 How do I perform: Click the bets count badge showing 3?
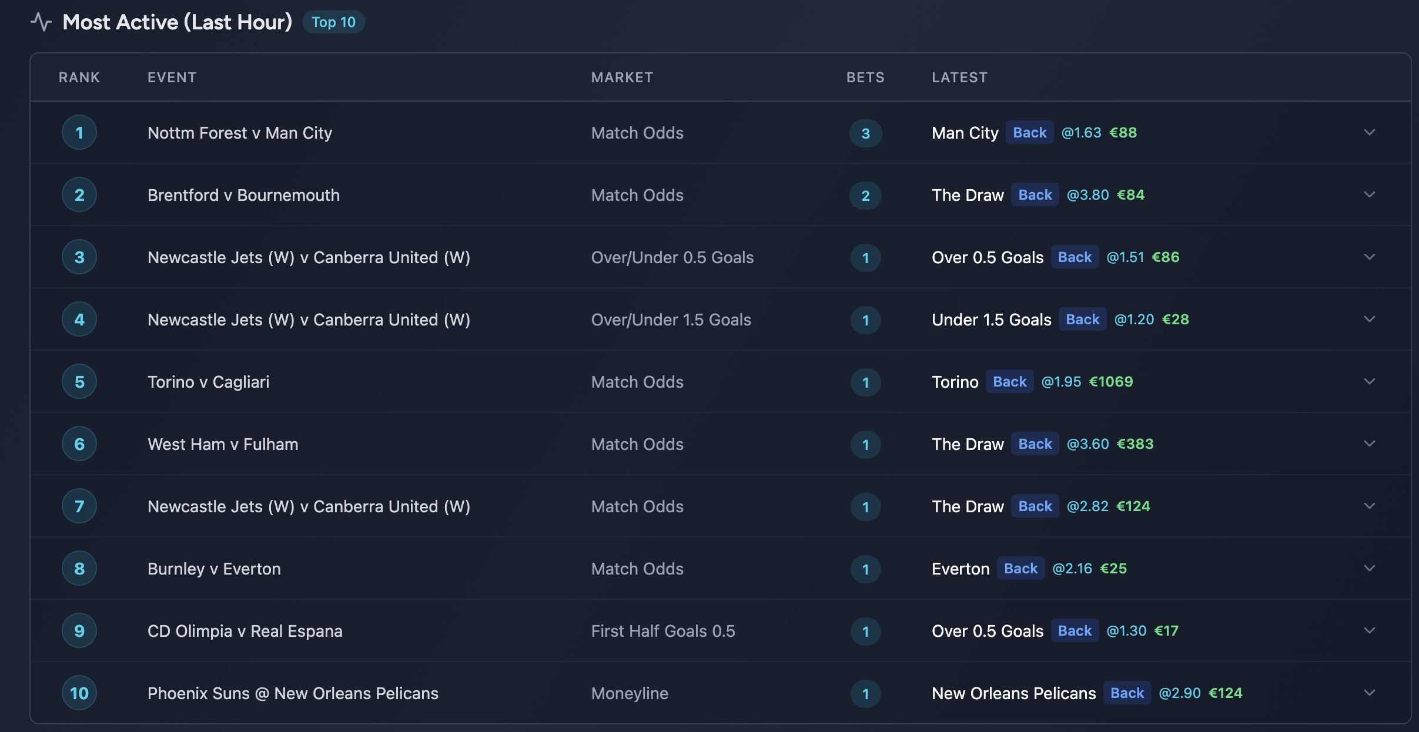click(x=865, y=133)
